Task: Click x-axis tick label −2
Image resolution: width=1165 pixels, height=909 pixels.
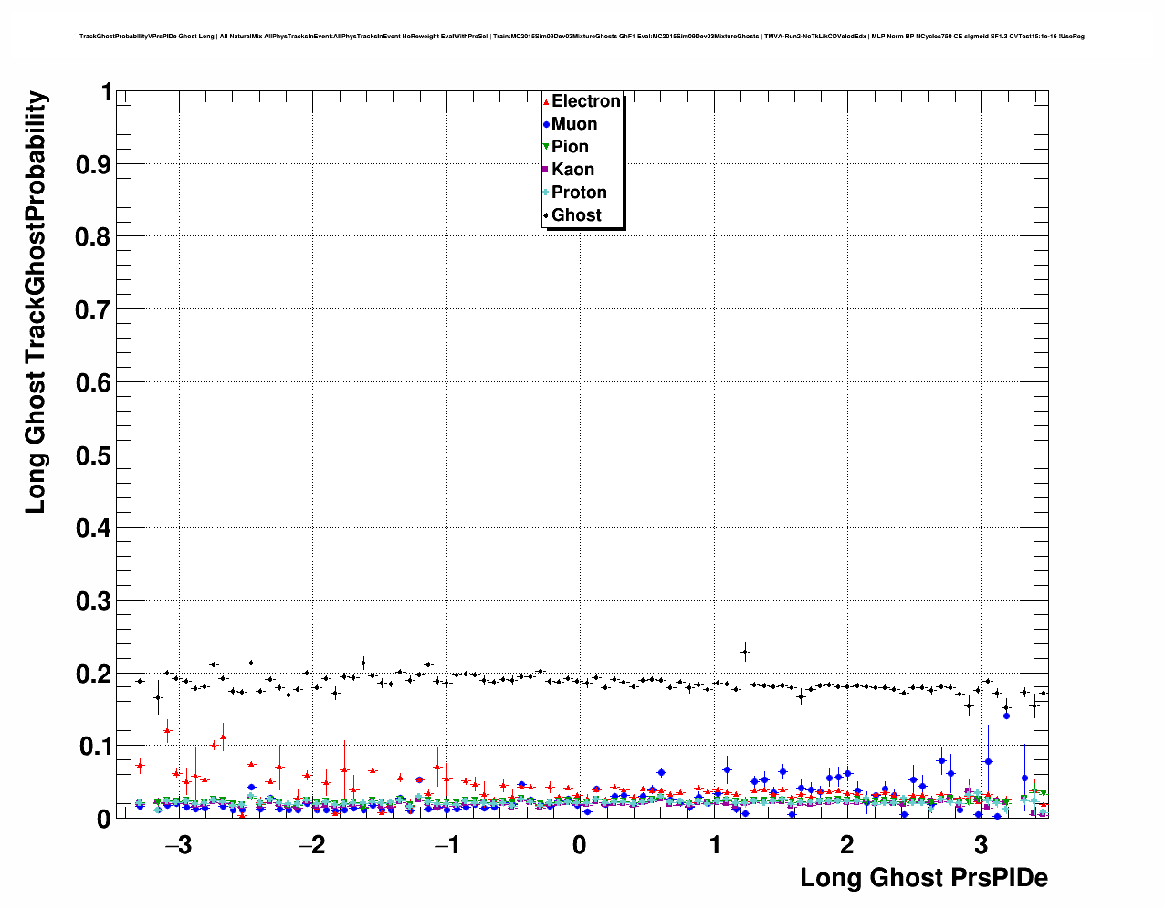Action: click(311, 844)
